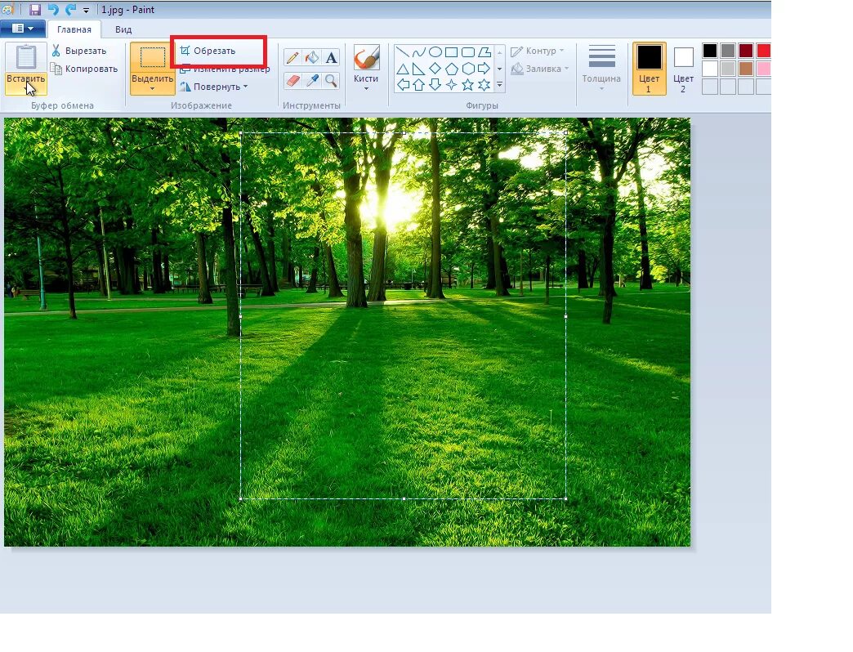
Task: Select the Text tool (letter A)
Action: pos(331,57)
